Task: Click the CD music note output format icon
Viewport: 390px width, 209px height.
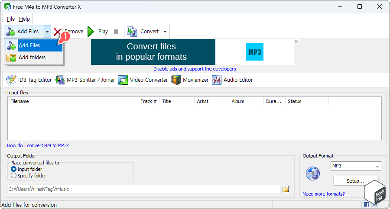Action: (x=312, y=174)
